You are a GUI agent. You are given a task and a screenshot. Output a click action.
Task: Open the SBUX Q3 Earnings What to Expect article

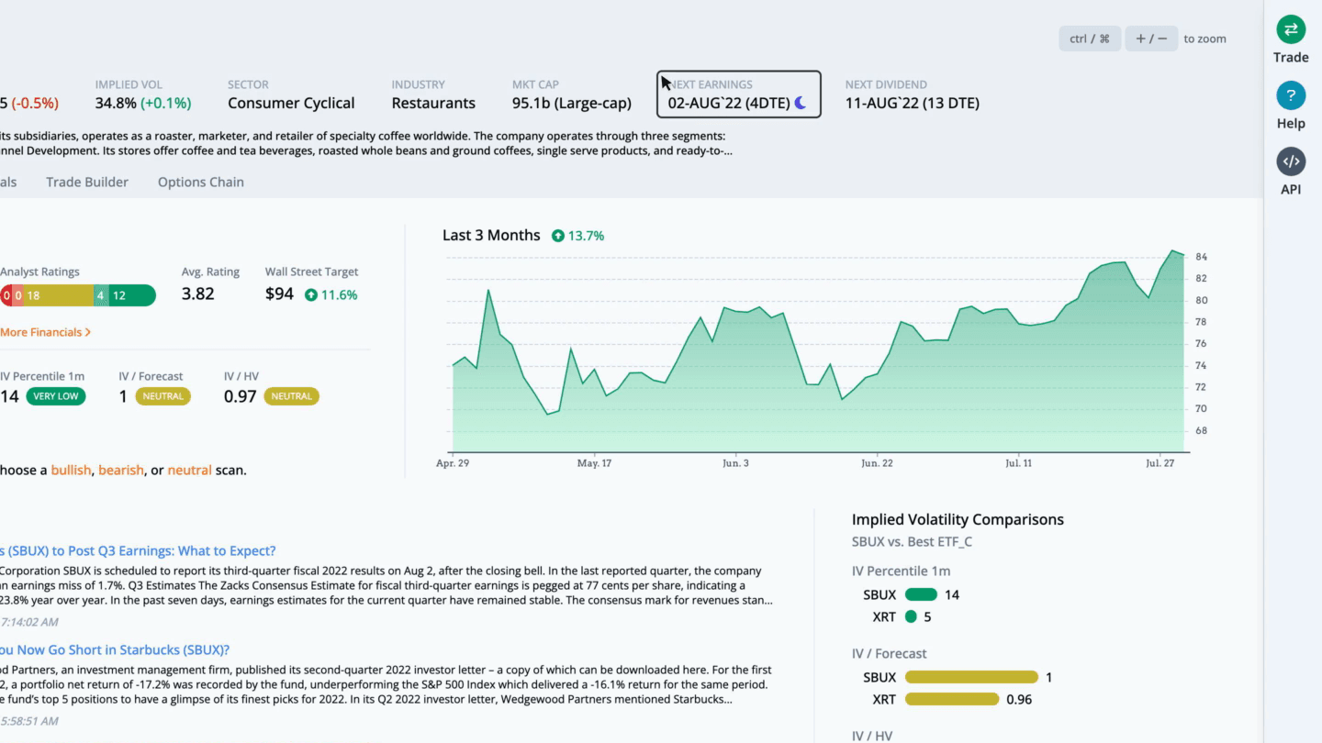pos(138,550)
